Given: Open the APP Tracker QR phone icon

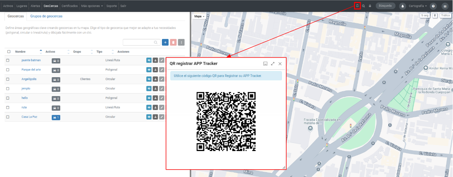Looking at the screenshot, I should point(357,6).
